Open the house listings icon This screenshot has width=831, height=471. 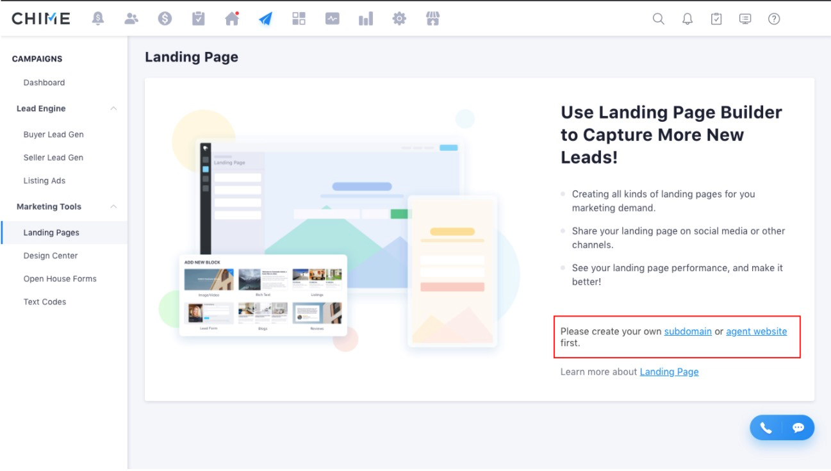(x=232, y=19)
